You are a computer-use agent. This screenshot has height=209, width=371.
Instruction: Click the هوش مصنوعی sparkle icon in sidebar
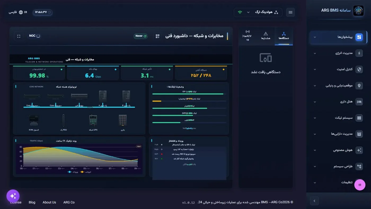coord(359,150)
